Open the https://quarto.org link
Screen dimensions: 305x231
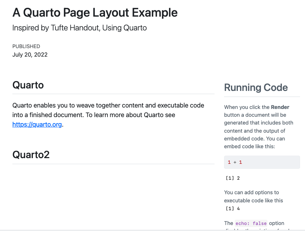coord(37,125)
